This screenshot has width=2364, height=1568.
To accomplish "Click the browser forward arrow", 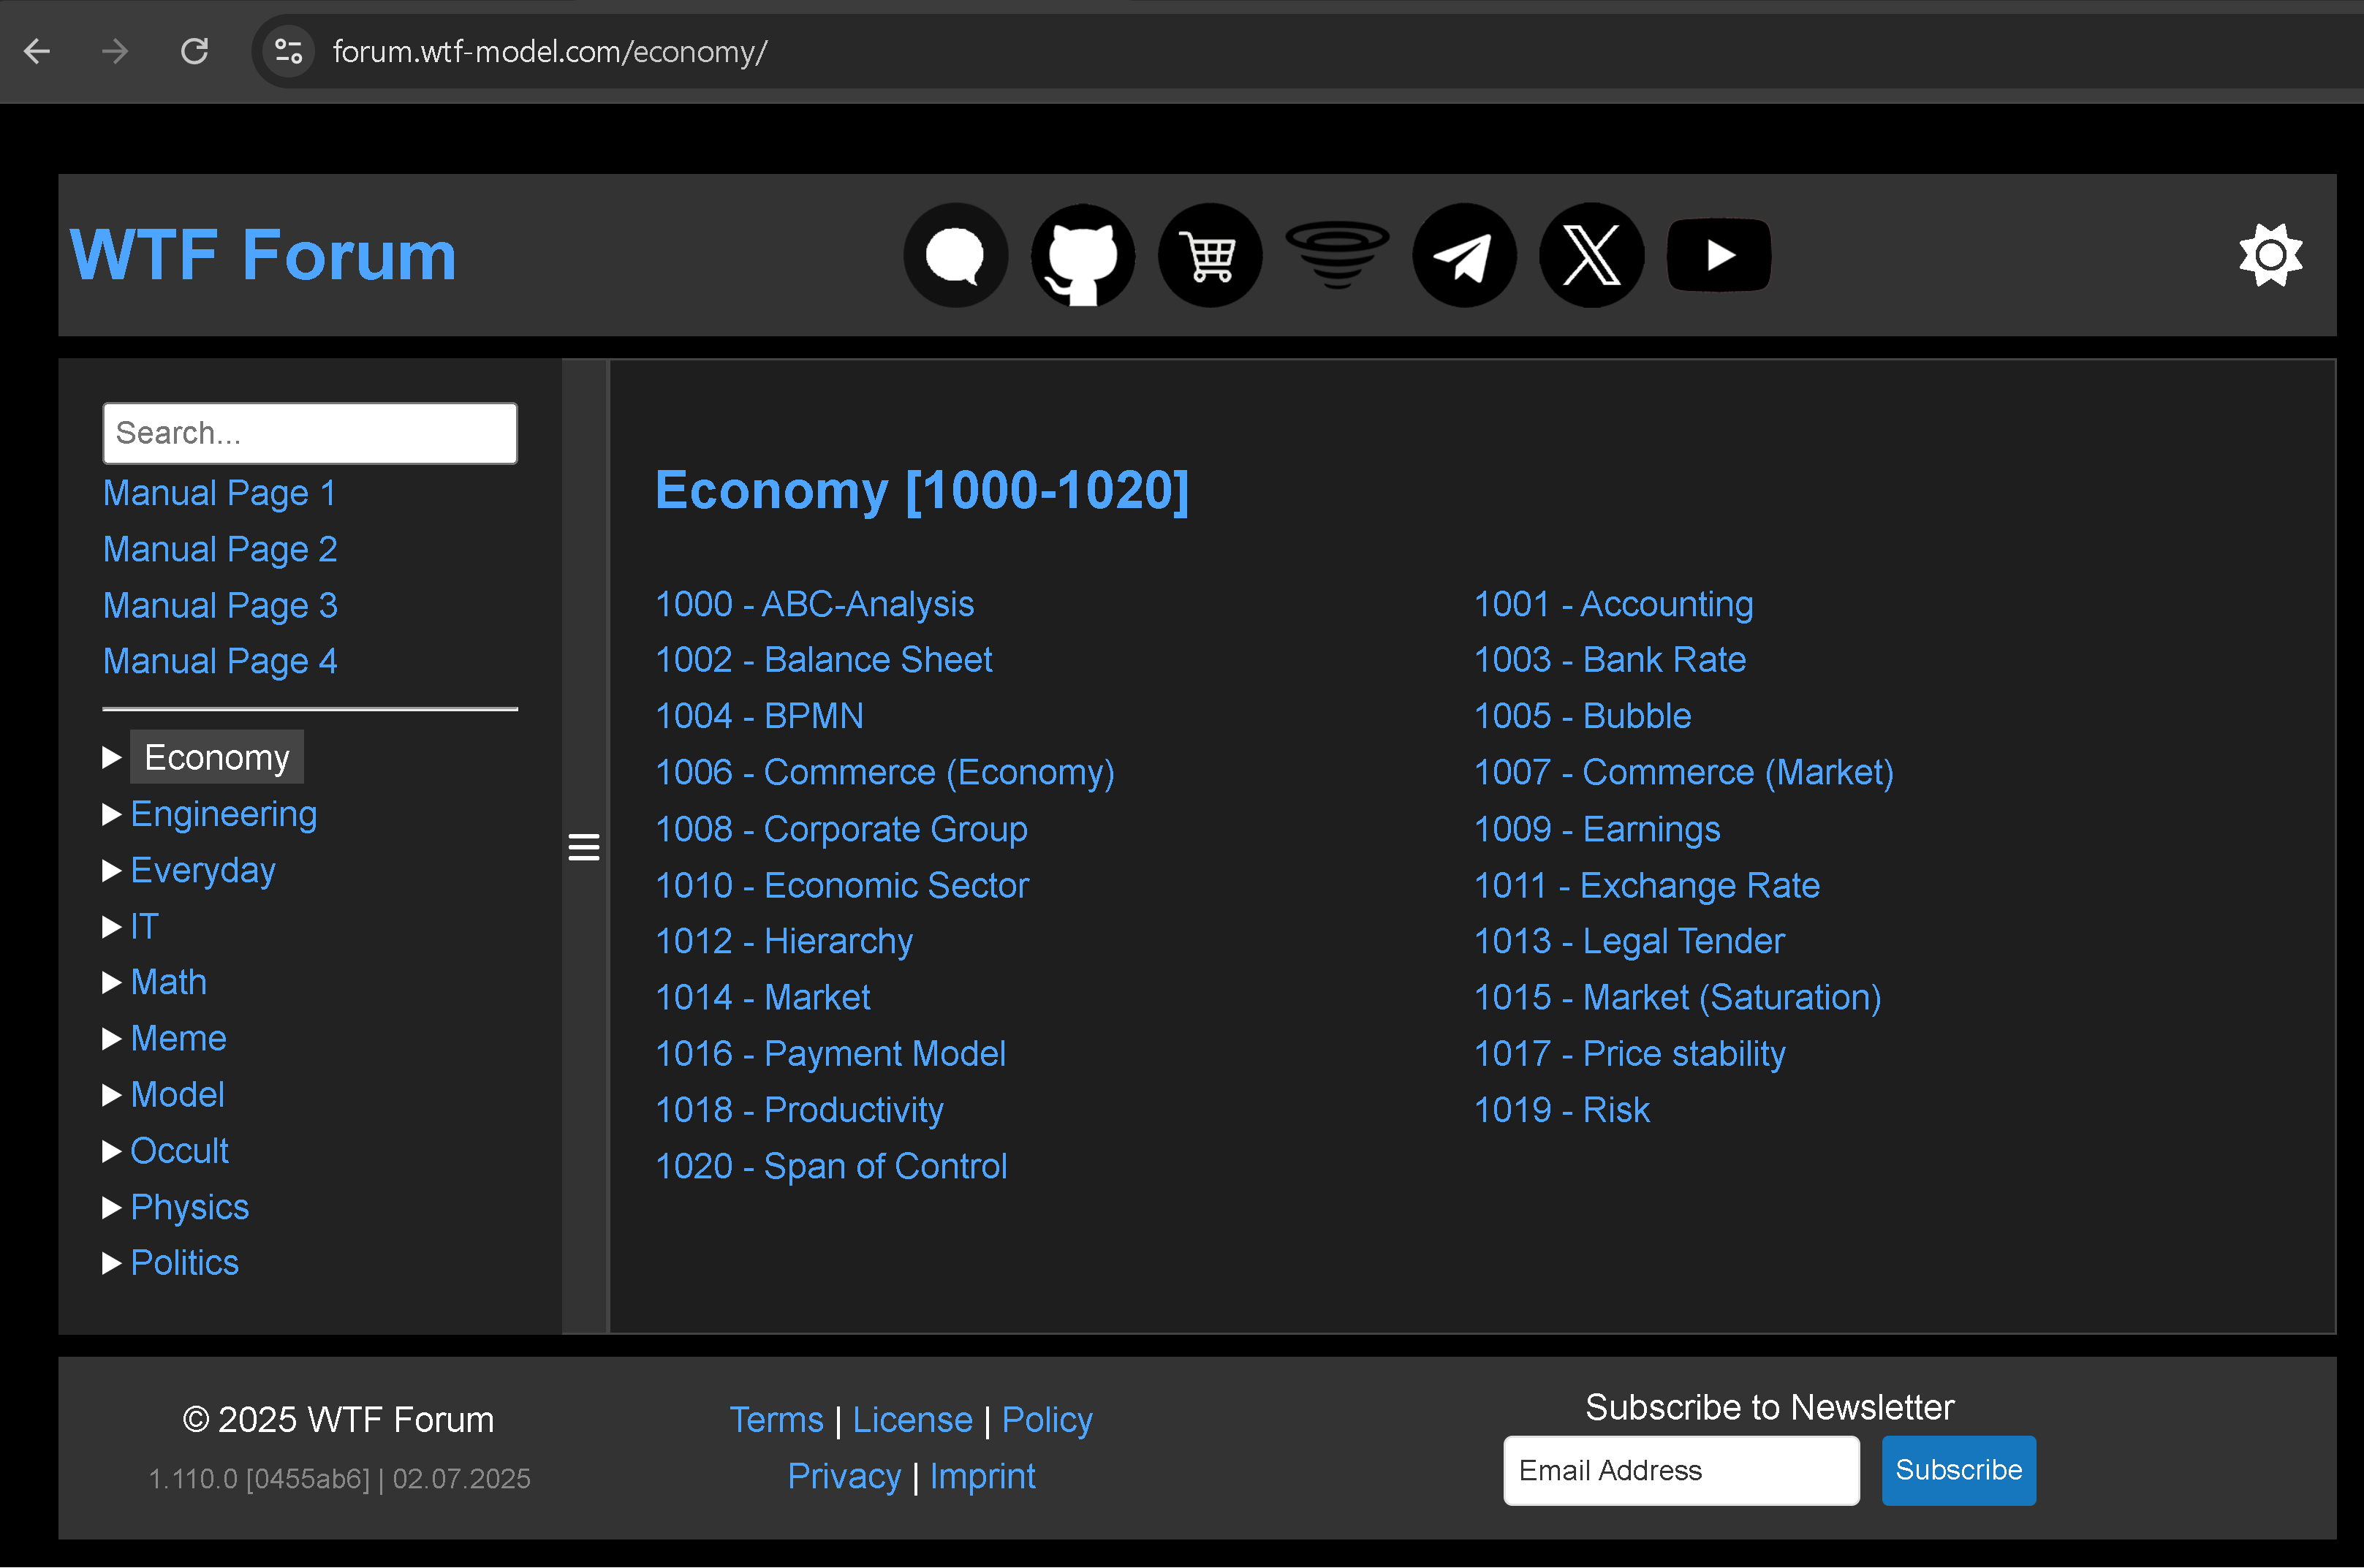I will 115,51.
